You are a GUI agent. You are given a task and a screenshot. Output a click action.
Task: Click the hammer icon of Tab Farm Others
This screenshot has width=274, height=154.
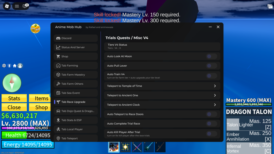[58, 84]
